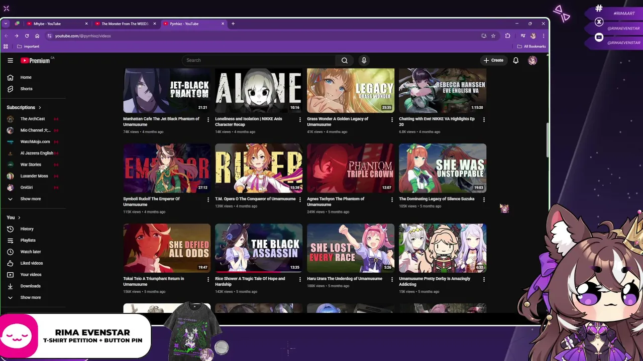Open The ArchCast subscription channel
The width and height of the screenshot is (643, 361).
(x=32, y=119)
